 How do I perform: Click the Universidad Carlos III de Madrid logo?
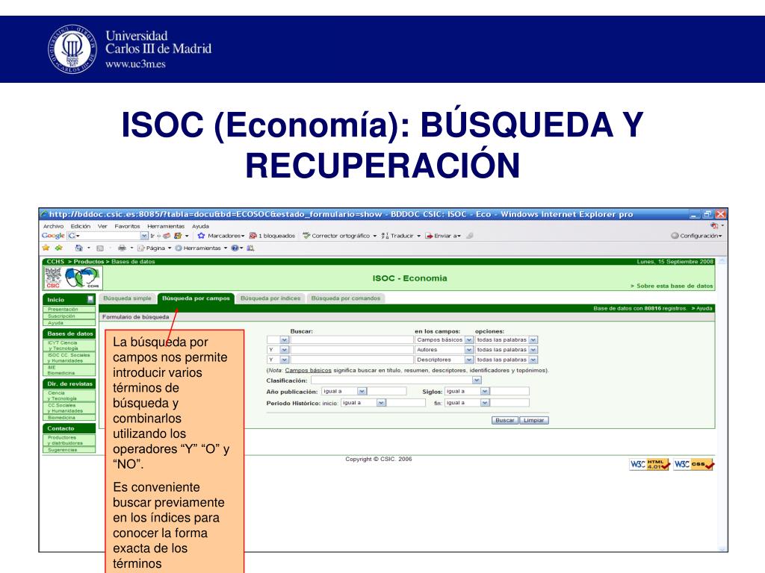129,49
